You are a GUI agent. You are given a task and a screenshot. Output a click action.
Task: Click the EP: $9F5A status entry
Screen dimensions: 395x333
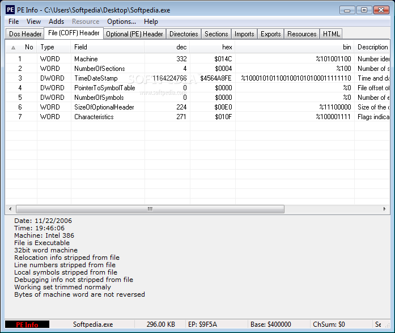[x=202, y=324]
